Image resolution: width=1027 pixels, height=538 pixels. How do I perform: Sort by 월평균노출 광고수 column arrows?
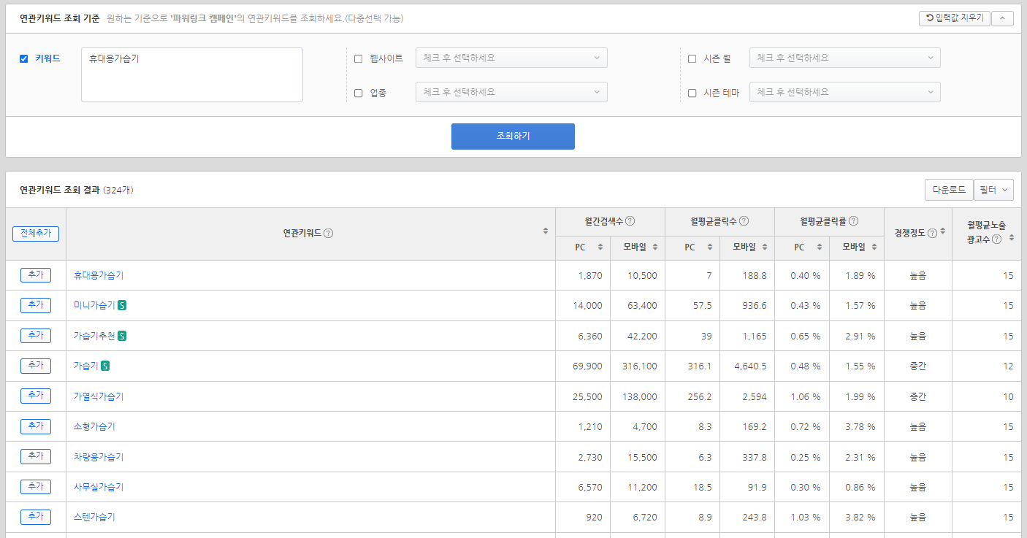1012,237
